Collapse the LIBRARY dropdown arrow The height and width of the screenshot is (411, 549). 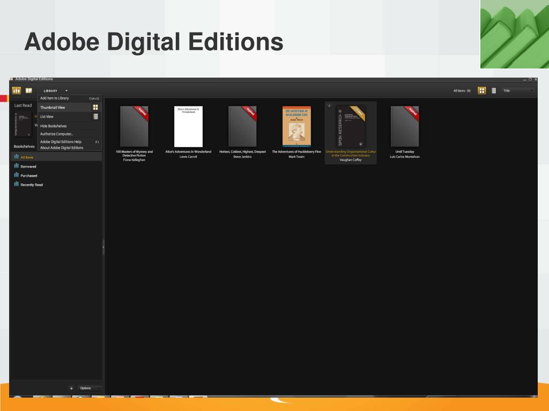click(x=66, y=91)
